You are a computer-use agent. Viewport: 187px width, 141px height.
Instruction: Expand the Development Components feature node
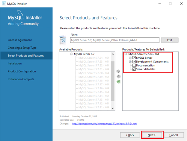pos(130,62)
